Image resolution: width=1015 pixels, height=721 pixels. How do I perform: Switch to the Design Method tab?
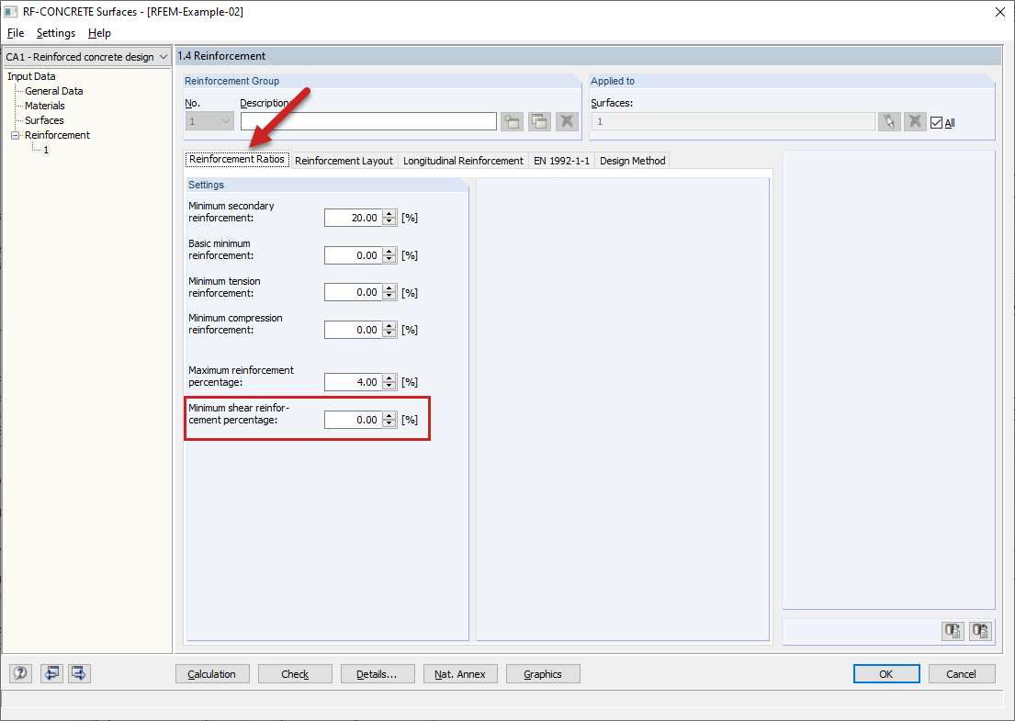point(633,161)
